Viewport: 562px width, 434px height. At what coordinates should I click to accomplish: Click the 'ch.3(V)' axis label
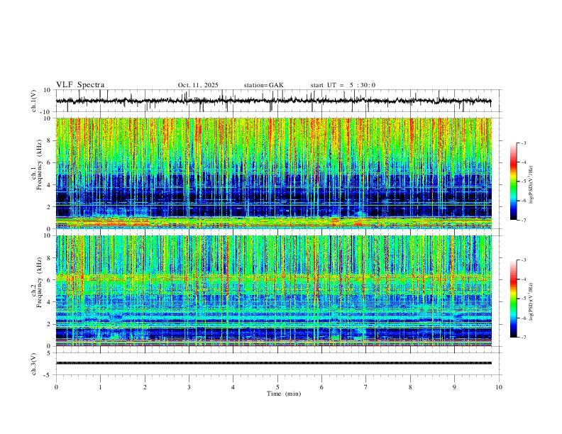34,364
